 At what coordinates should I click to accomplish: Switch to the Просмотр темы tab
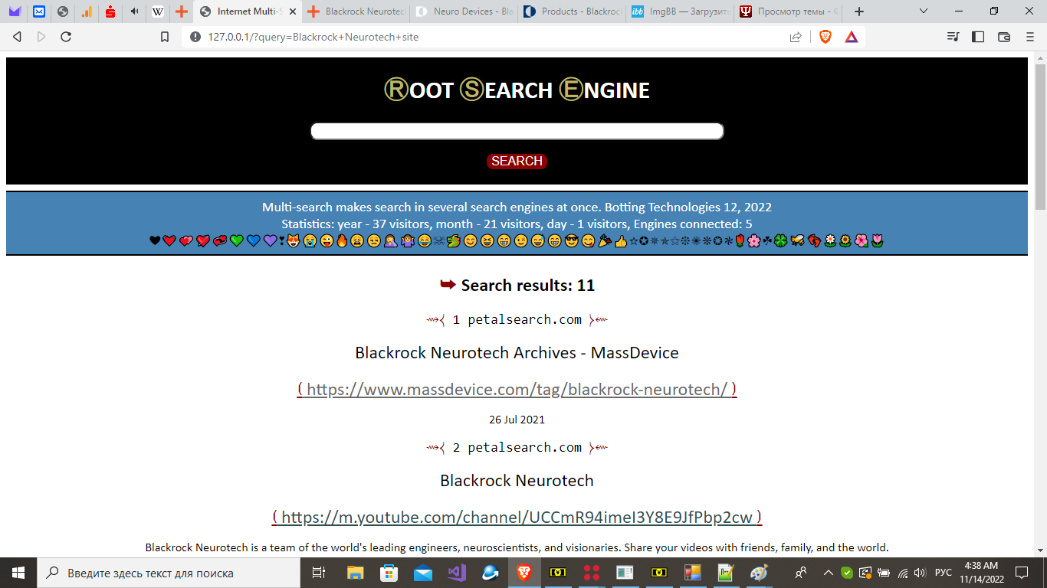tap(788, 11)
